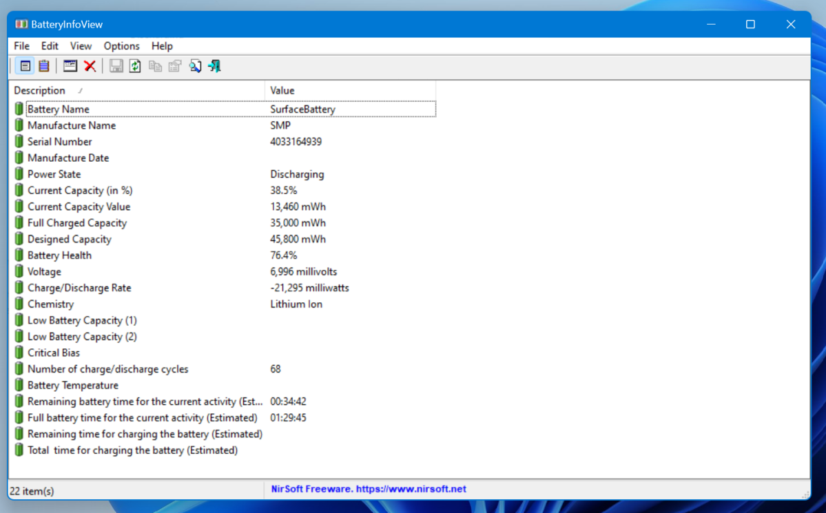Visit the NirSoft Freeware website link
The height and width of the screenshot is (513, 826).
369,489
